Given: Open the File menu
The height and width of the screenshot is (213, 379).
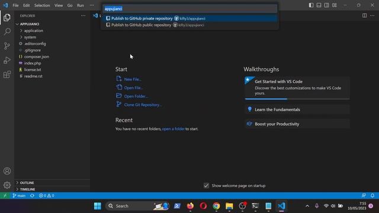Looking at the screenshot, I should click(x=16, y=5).
